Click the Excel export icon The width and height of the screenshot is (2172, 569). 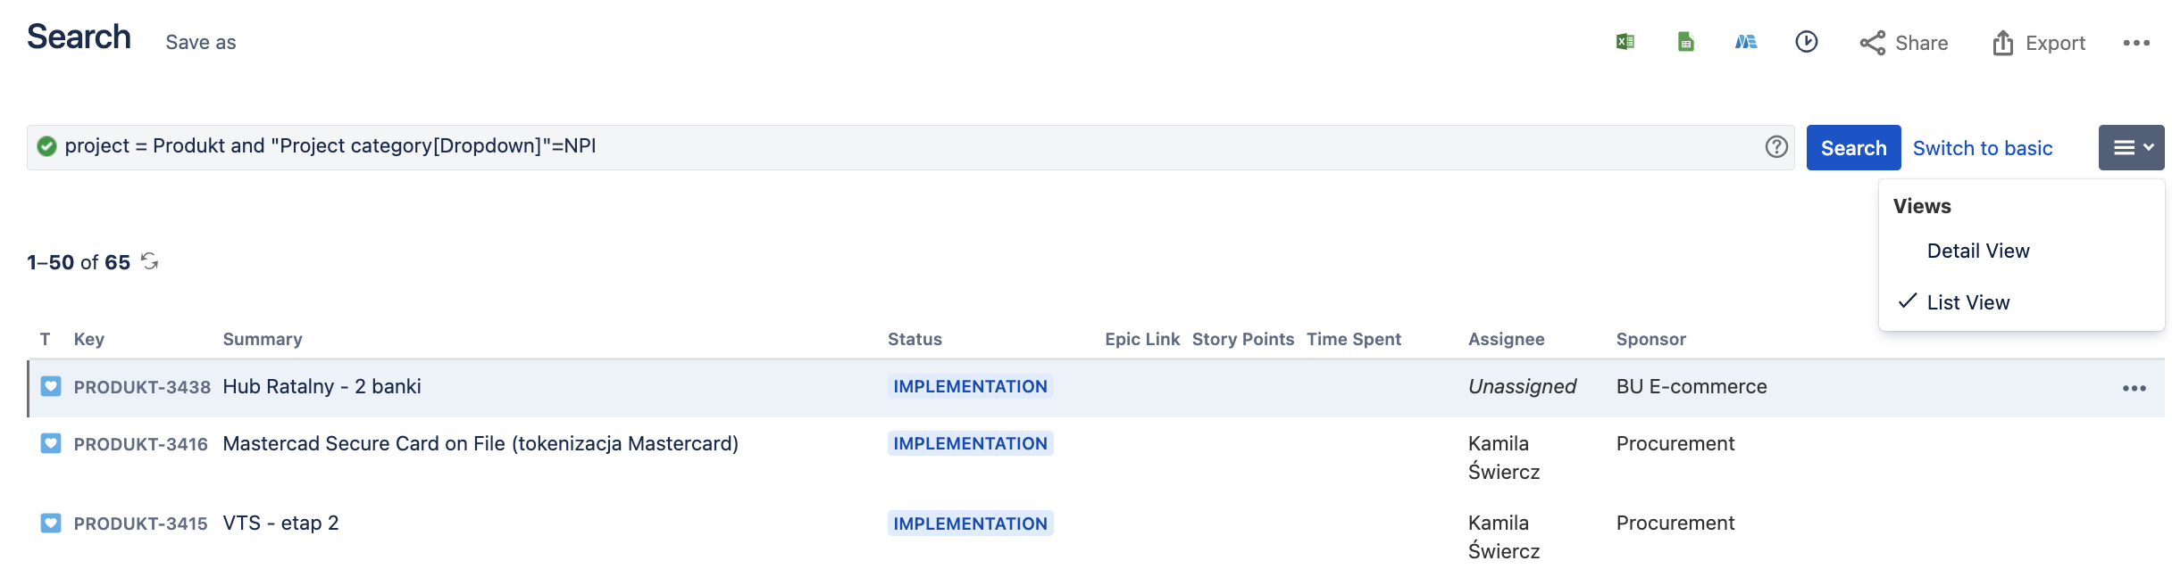point(1625,42)
